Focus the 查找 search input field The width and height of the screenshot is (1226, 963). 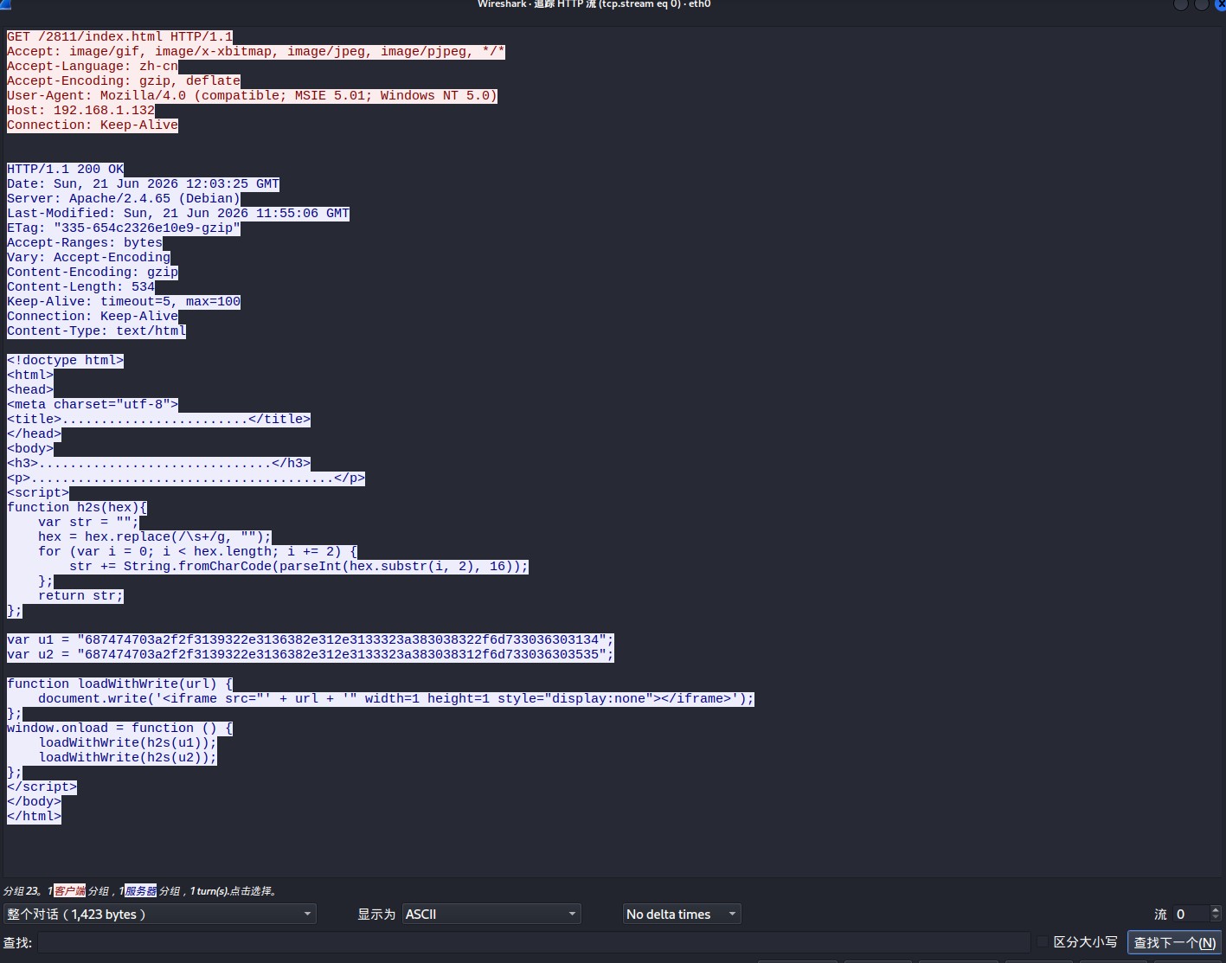[534, 942]
